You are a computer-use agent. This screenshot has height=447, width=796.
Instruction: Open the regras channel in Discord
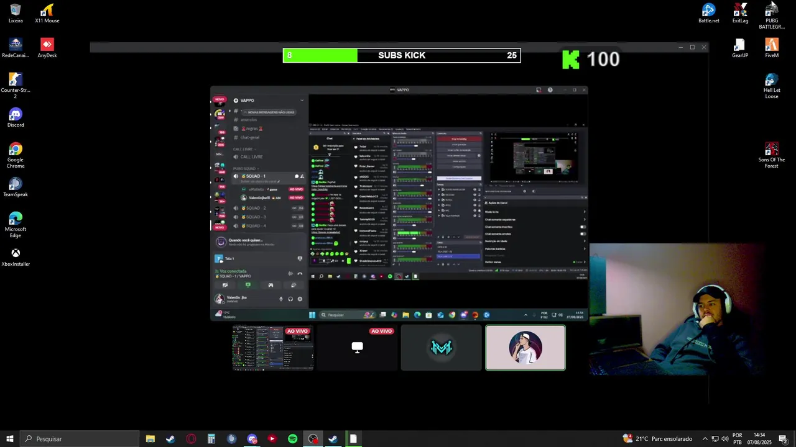tap(252, 129)
